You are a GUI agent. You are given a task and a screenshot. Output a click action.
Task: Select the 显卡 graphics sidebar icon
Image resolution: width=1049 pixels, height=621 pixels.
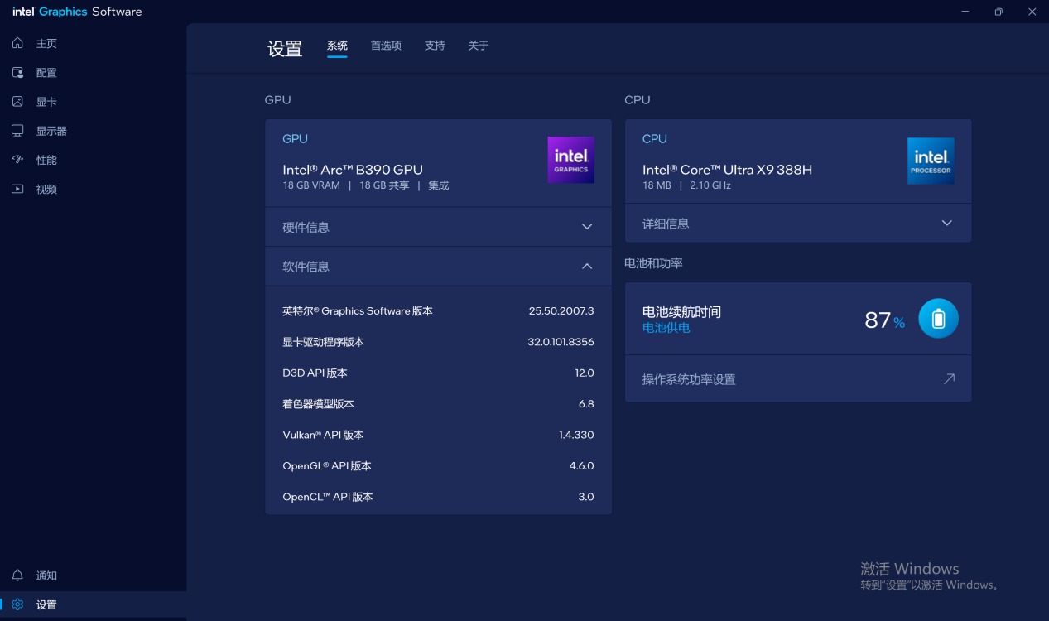coord(17,102)
